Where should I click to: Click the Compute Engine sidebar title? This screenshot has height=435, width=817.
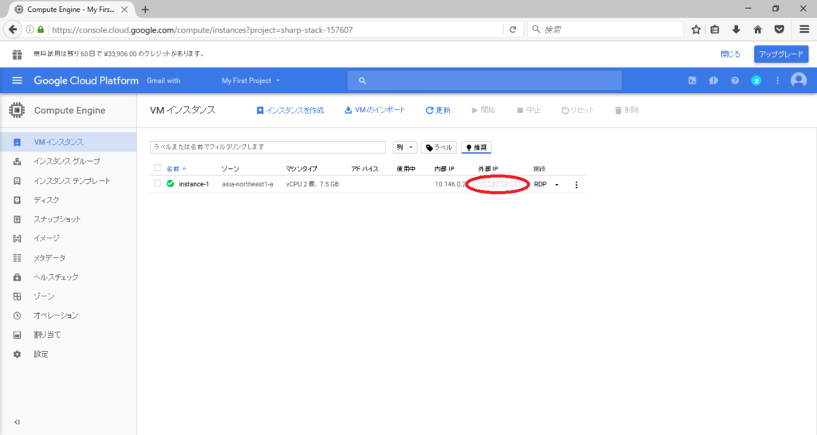(70, 110)
